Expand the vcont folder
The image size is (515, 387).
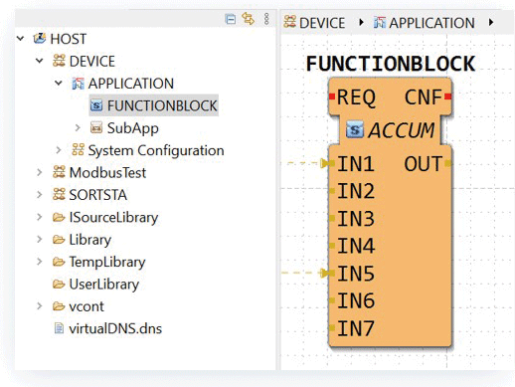coord(40,305)
